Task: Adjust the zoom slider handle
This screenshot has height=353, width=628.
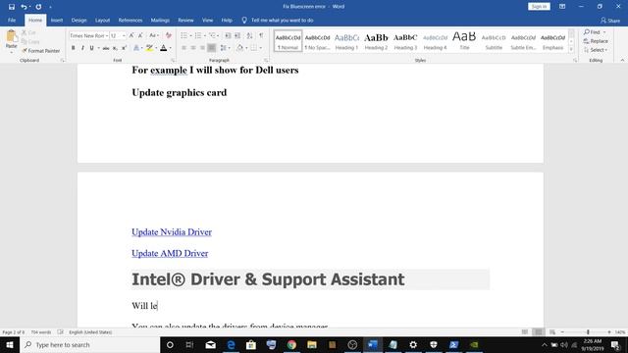Action: [x=588, y=332]
